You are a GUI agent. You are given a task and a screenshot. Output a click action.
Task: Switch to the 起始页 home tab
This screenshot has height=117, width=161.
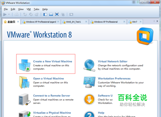11,22
